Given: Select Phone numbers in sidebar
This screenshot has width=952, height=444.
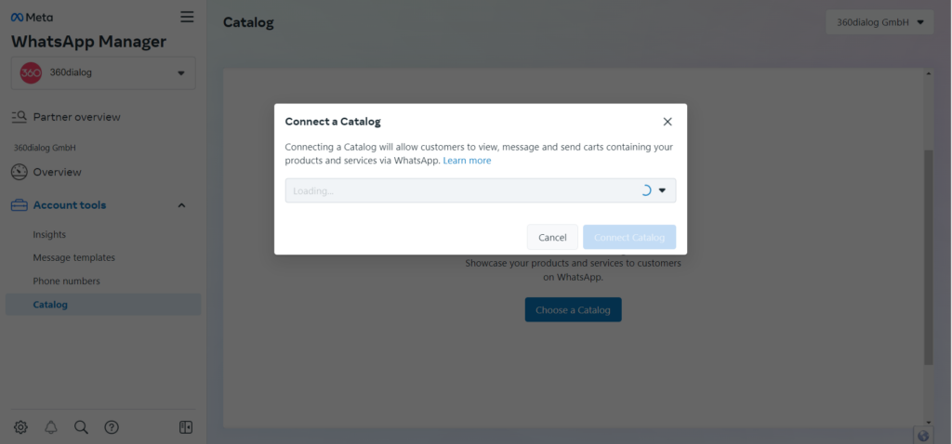Looking at the screenshot, I should click(x=66, y=281).
